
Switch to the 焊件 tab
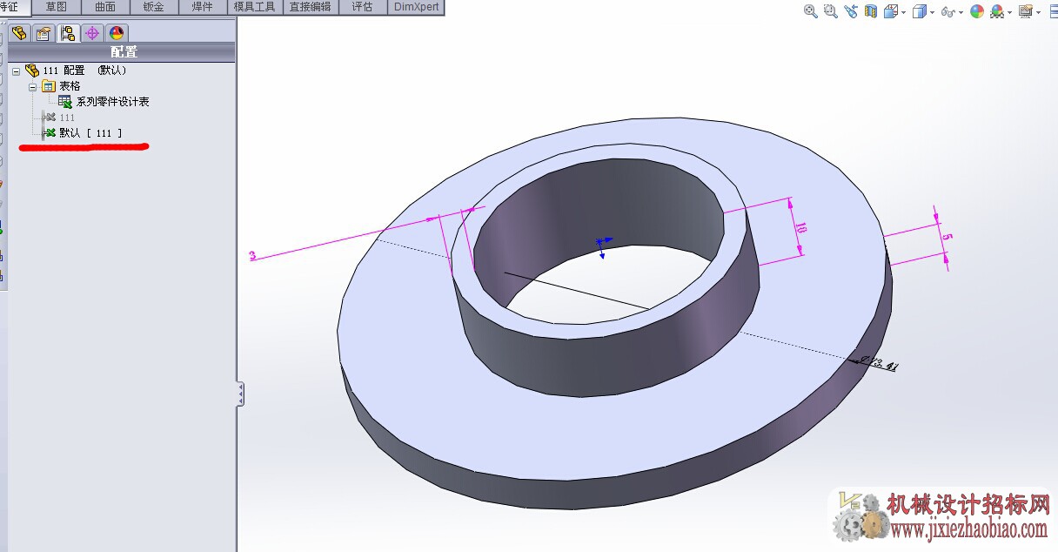click(x=203, y=7)
